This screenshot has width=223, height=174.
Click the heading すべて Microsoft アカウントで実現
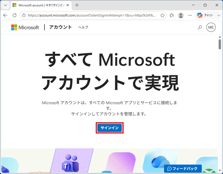point(110,71)
